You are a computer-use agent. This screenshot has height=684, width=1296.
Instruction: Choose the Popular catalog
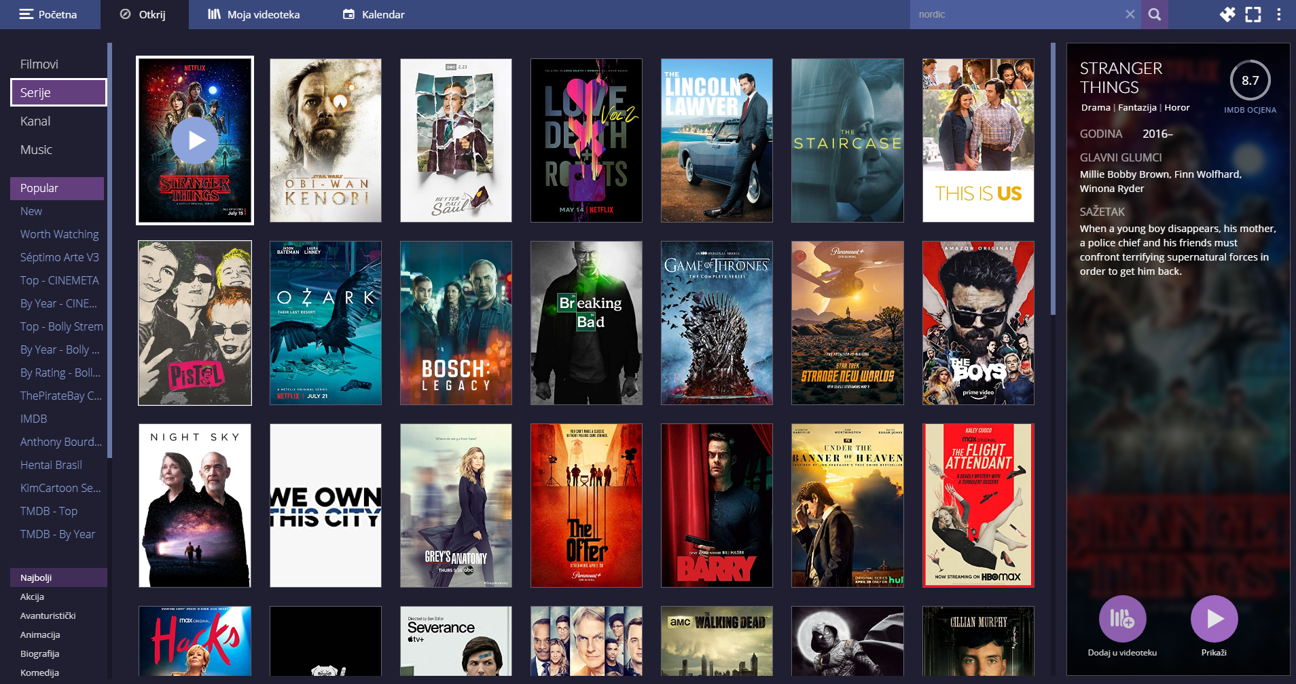57,188
